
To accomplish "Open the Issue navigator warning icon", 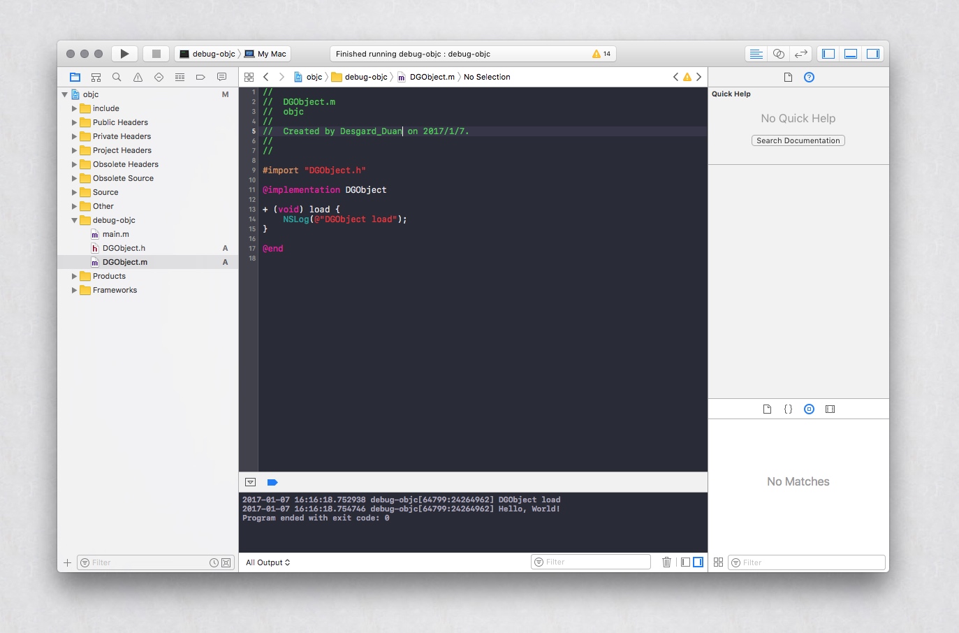I will (138, 77).
